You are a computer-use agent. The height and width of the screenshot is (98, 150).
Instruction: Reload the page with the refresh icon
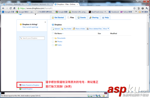pos(10,8)
